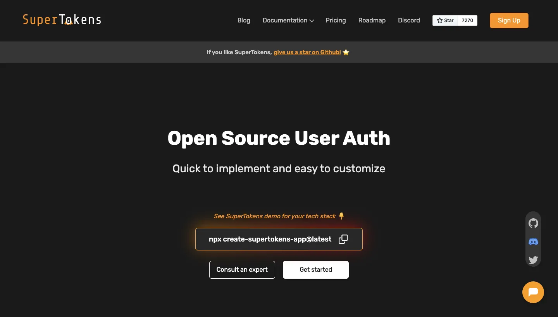
Task: Open the chat widget bubble
Action: [533, 292]
